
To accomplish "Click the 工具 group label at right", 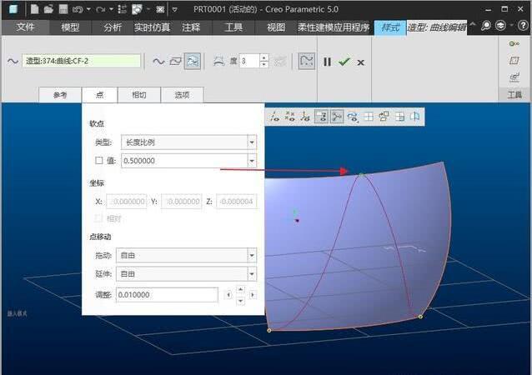I will [514, 95].
